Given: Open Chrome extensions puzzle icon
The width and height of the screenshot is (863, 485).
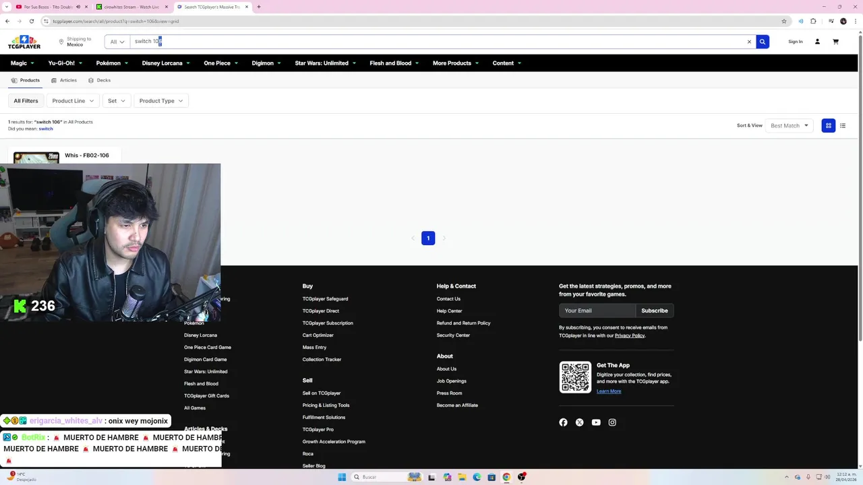Looking at the screenshot, I should coord(813,21).
